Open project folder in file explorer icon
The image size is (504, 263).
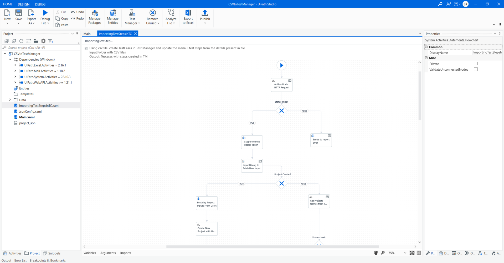[36, 41]
